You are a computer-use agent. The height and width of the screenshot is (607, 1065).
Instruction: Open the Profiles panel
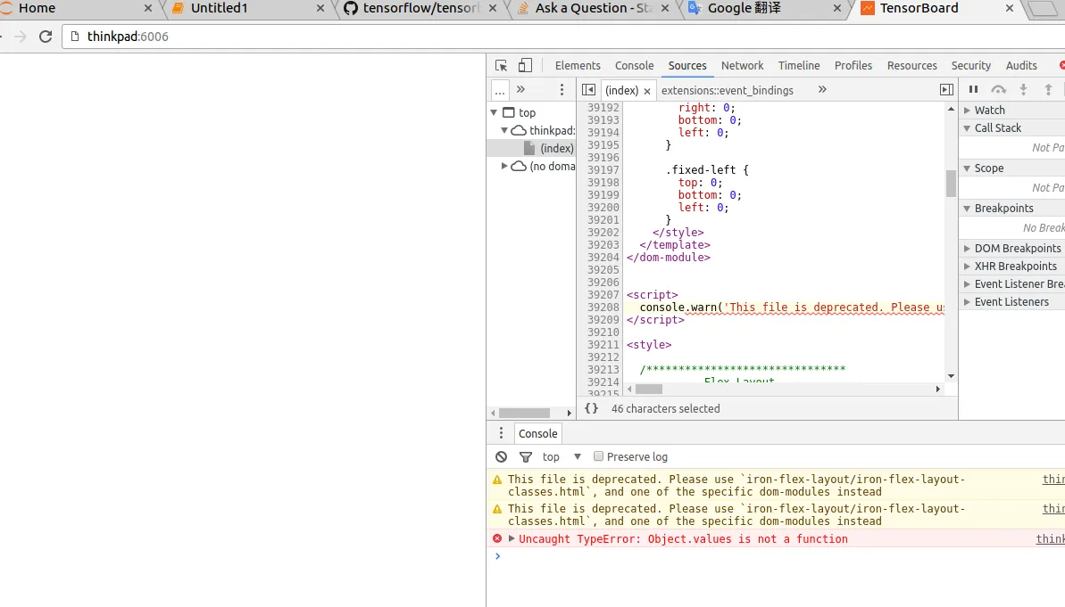pyautogui.click(x=853, y=66)
